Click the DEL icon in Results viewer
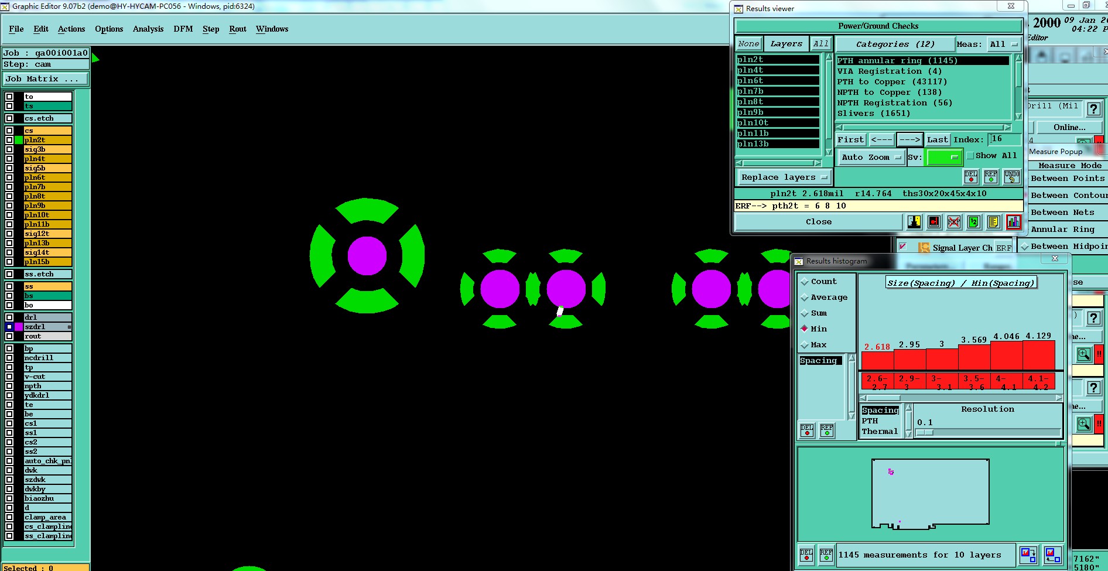1108x571 pixels. [x=971, y=176]
